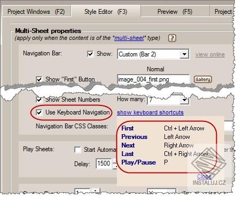Toggle the Navigation Bar Show checkbox

(90, 54)
